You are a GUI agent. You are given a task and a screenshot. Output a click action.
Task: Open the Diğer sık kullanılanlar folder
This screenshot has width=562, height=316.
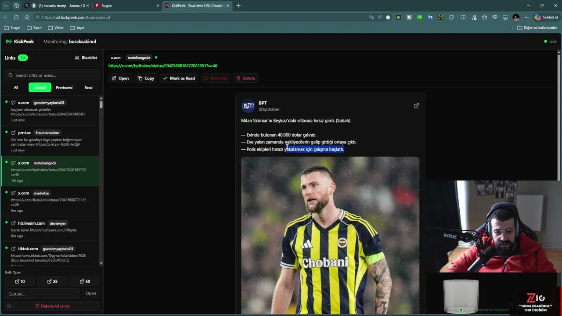[x=537, y=28]
